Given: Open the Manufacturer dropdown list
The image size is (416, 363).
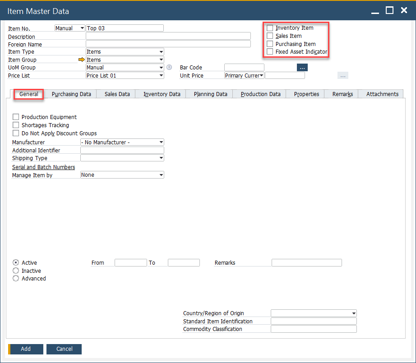Looking at the screenshot, I should (161, 142).
